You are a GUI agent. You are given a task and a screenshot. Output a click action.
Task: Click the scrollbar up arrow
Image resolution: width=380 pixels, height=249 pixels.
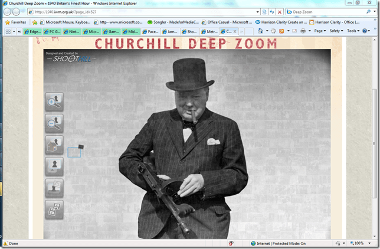375,40
